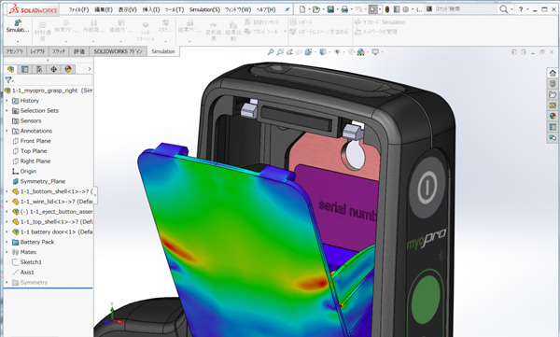Open File Explorer folder icon in task pane
This screenshot has height=337, width=560.
[x=553, y=94]
